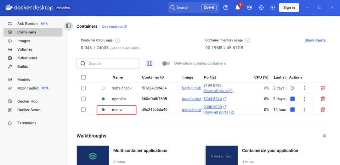Image resolution: width=340 pixels, height=165 pixels.
Task: Open Docker Desktop settings gear
Action: point(261,8)
